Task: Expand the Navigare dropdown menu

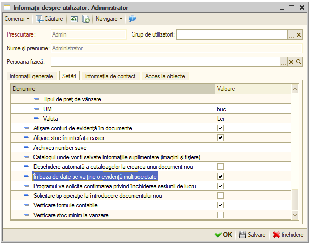Action: [x=109, y=19]
